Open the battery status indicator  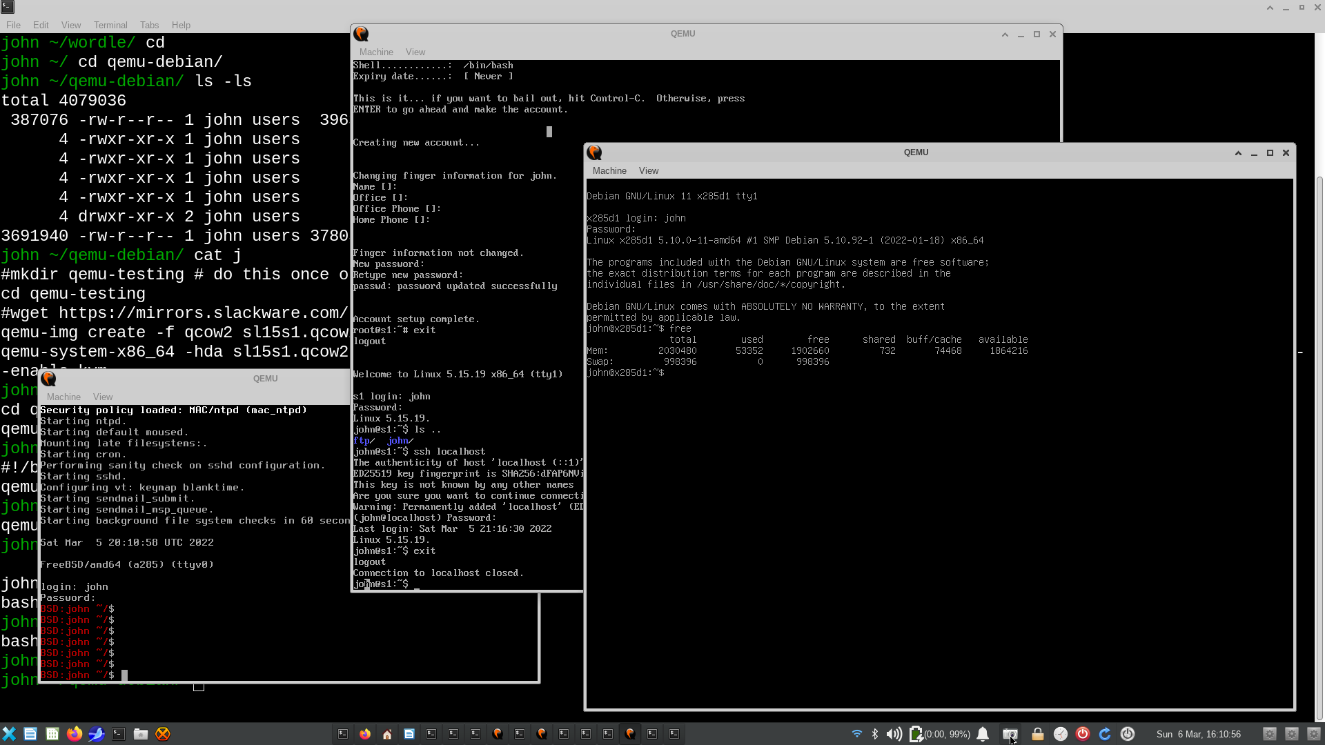(x=916, y=734)
